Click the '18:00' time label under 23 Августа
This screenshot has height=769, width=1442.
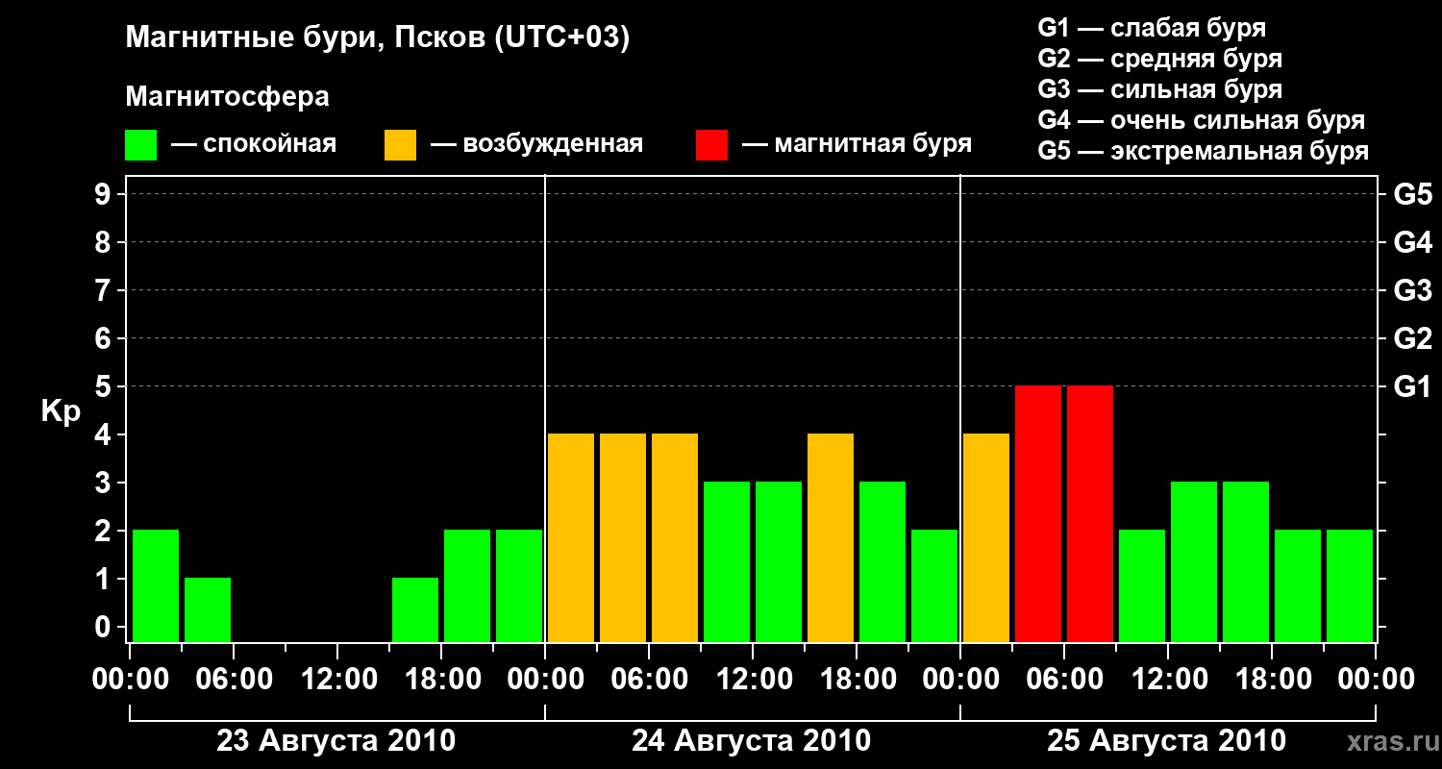[x=441, y=679]
